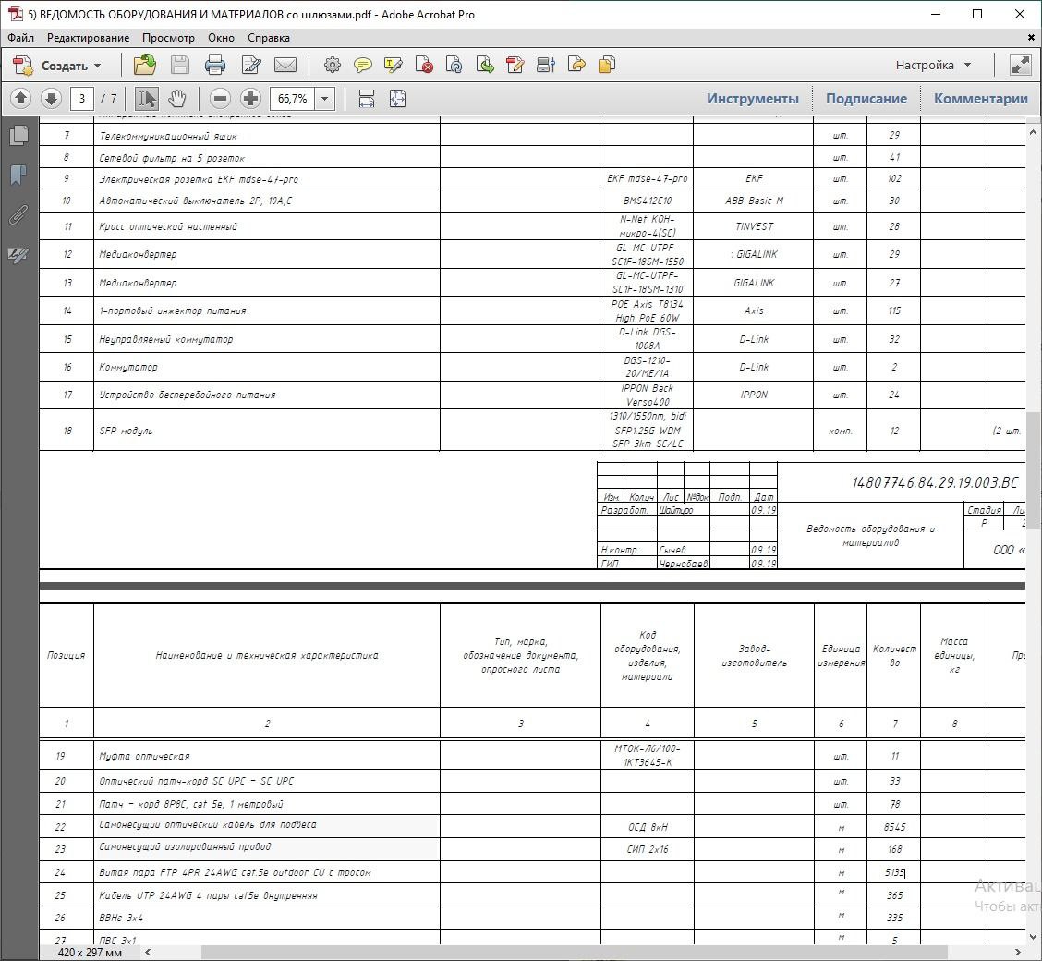Open the Окно menu

(x=222, y=38)
